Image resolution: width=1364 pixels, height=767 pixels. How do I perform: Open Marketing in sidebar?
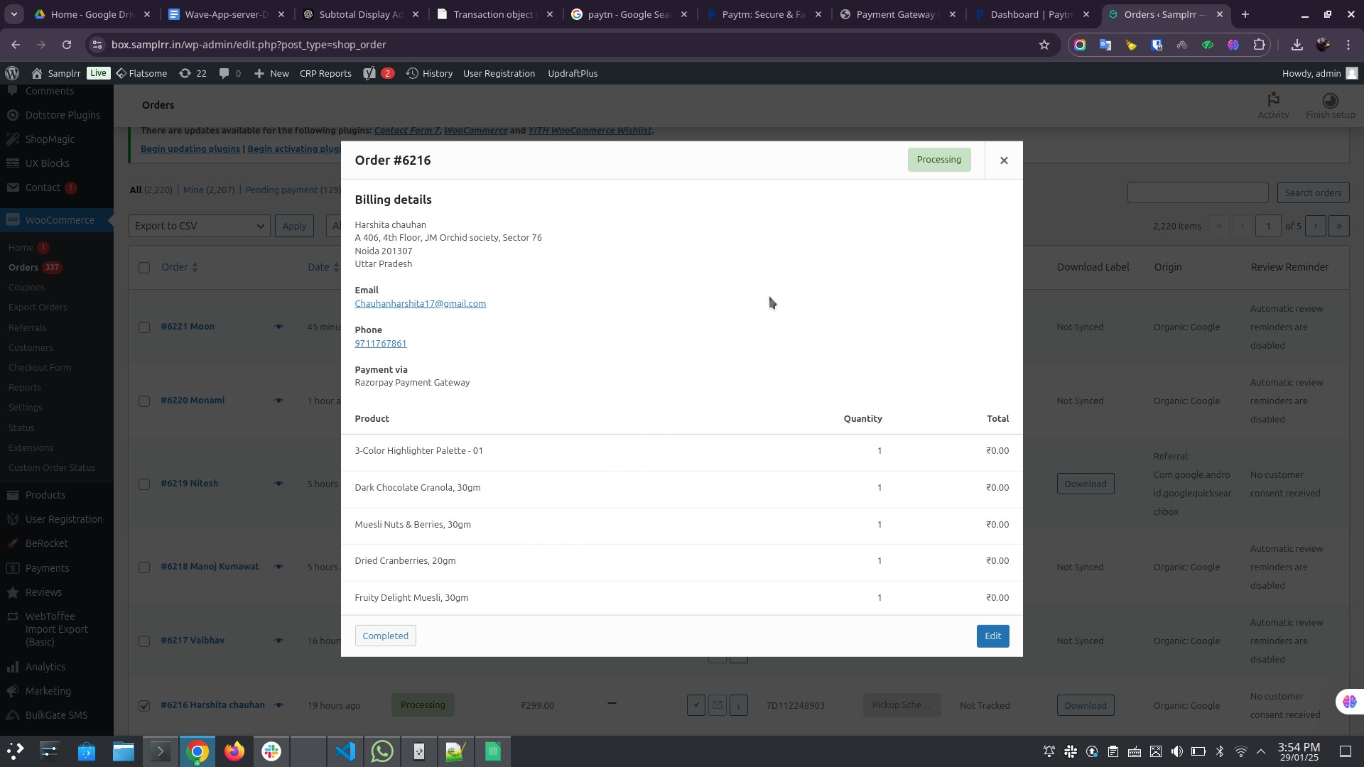pos(57,691)
